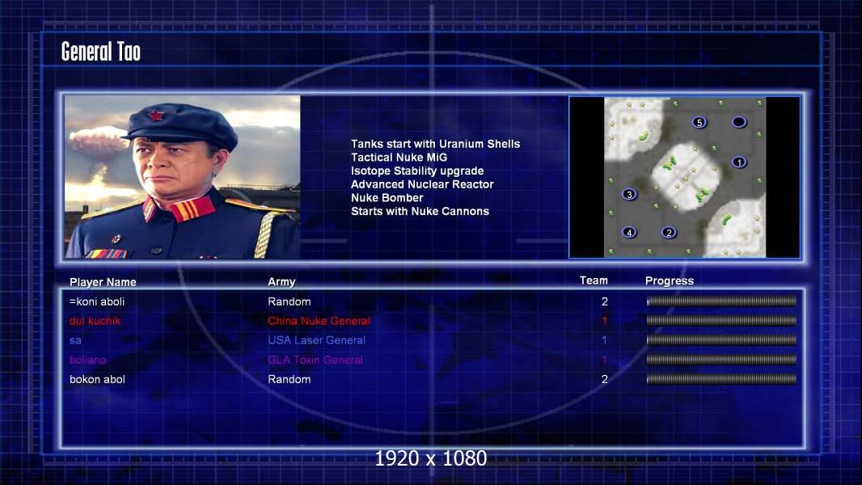Click "Isotope Stability upgrade" text
862x485 pixels.
click(x=417, y=171)
